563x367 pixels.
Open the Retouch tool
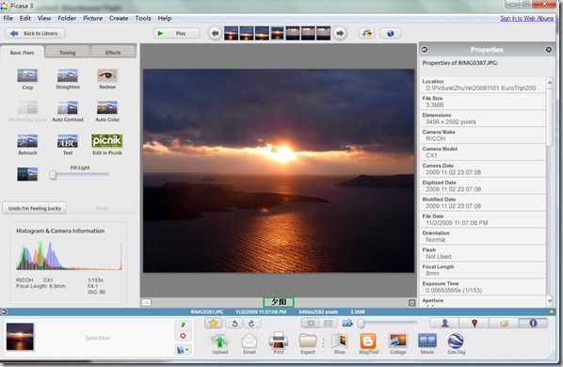pos(27,141)
